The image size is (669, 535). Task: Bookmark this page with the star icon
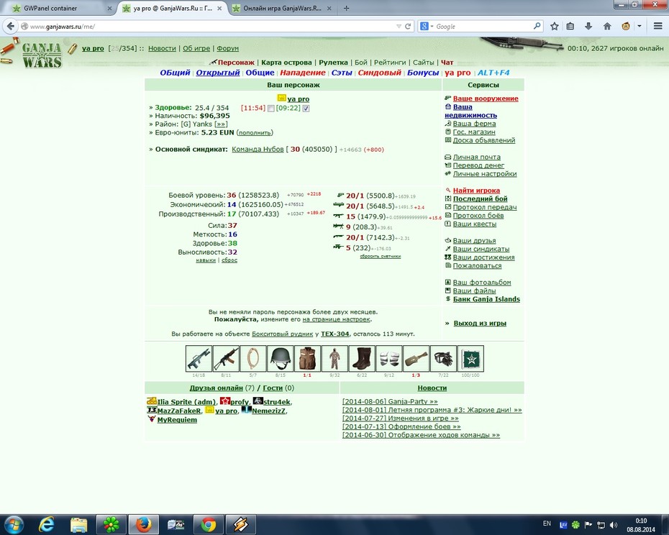tap(554, 27)
